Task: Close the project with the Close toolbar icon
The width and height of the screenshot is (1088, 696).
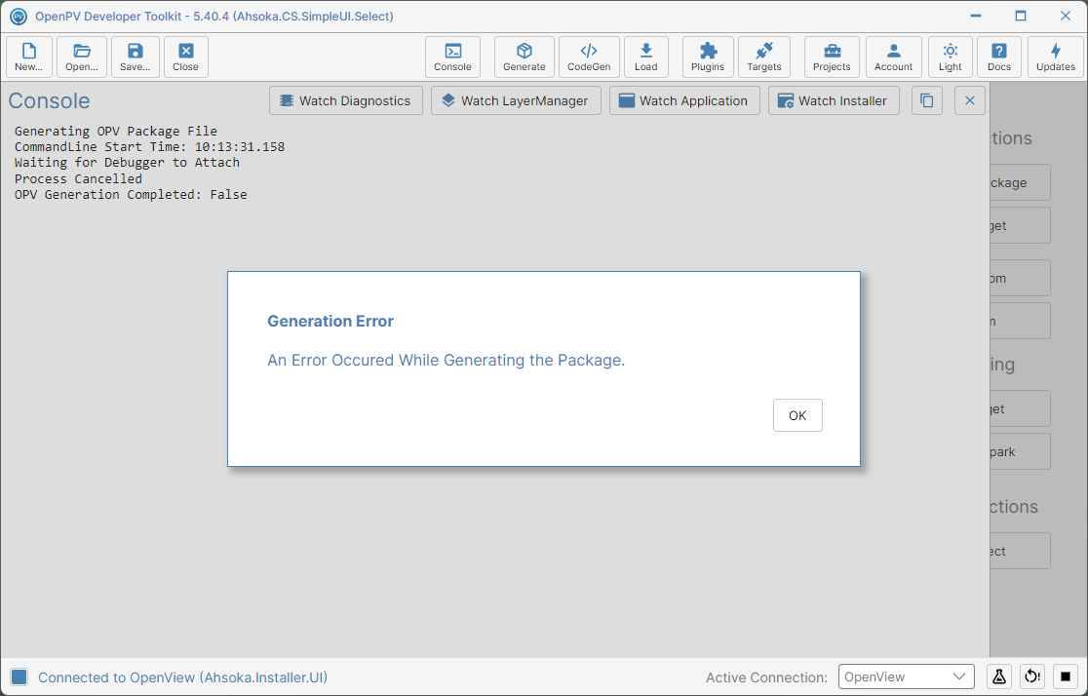Action: pyautogui.click(x=186, y=57)
